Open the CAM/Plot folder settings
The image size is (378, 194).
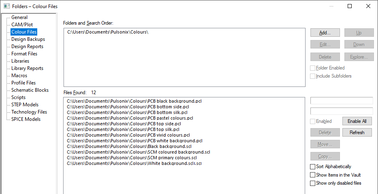(x=22, y=25)
